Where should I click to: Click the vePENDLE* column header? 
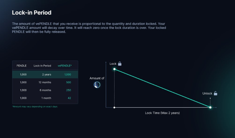(x=65, y=66)
